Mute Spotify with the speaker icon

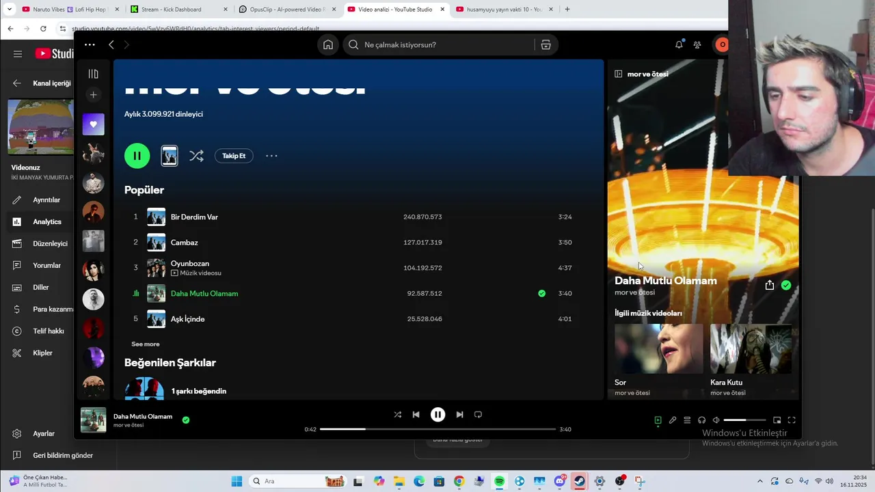coord(716,420)
